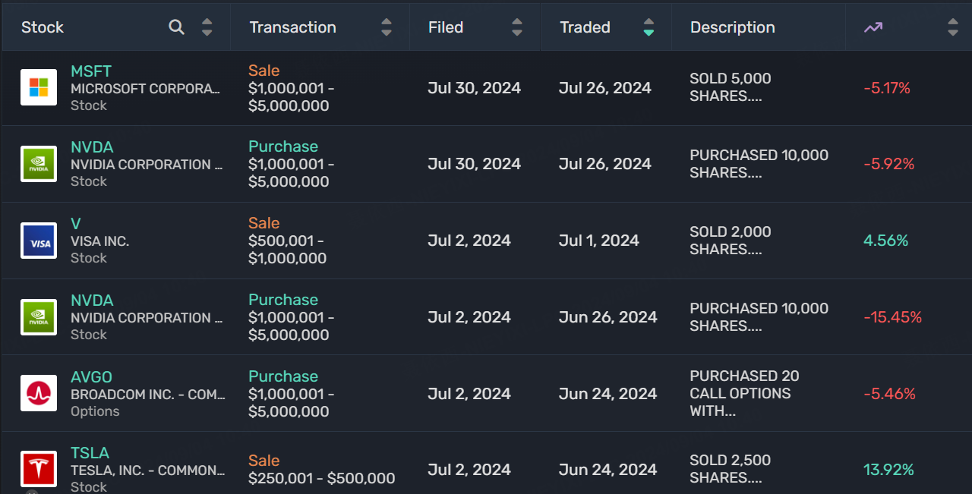Click the Description column header
The height and width of the screenshot is (494, 972).
(x=732, y=27)
